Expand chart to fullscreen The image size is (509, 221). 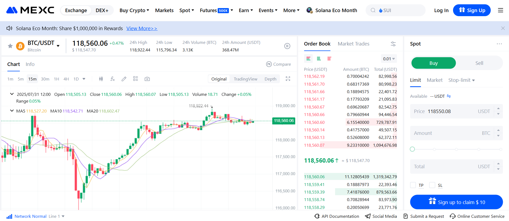pyautogui.click(x=288, y=79)
